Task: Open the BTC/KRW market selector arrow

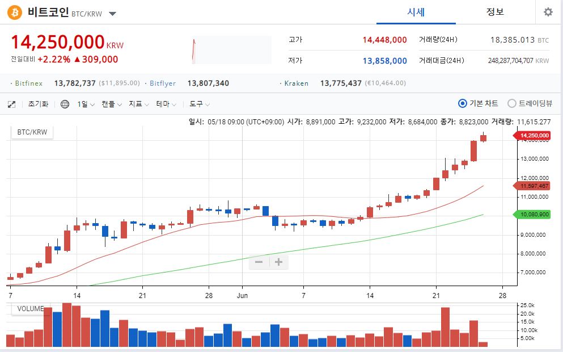Action: click(112, 14)
